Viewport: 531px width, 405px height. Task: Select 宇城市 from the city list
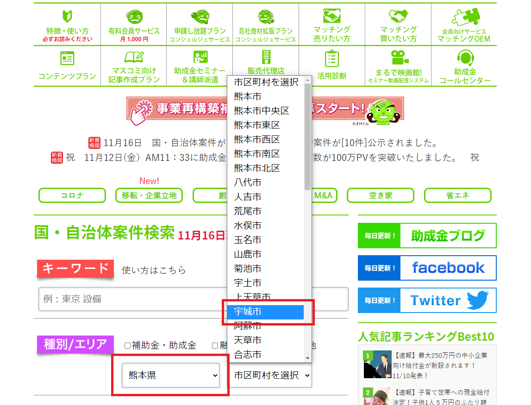point(265,312)
